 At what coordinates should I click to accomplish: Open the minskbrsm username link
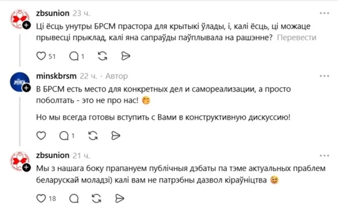pos(55,76)
